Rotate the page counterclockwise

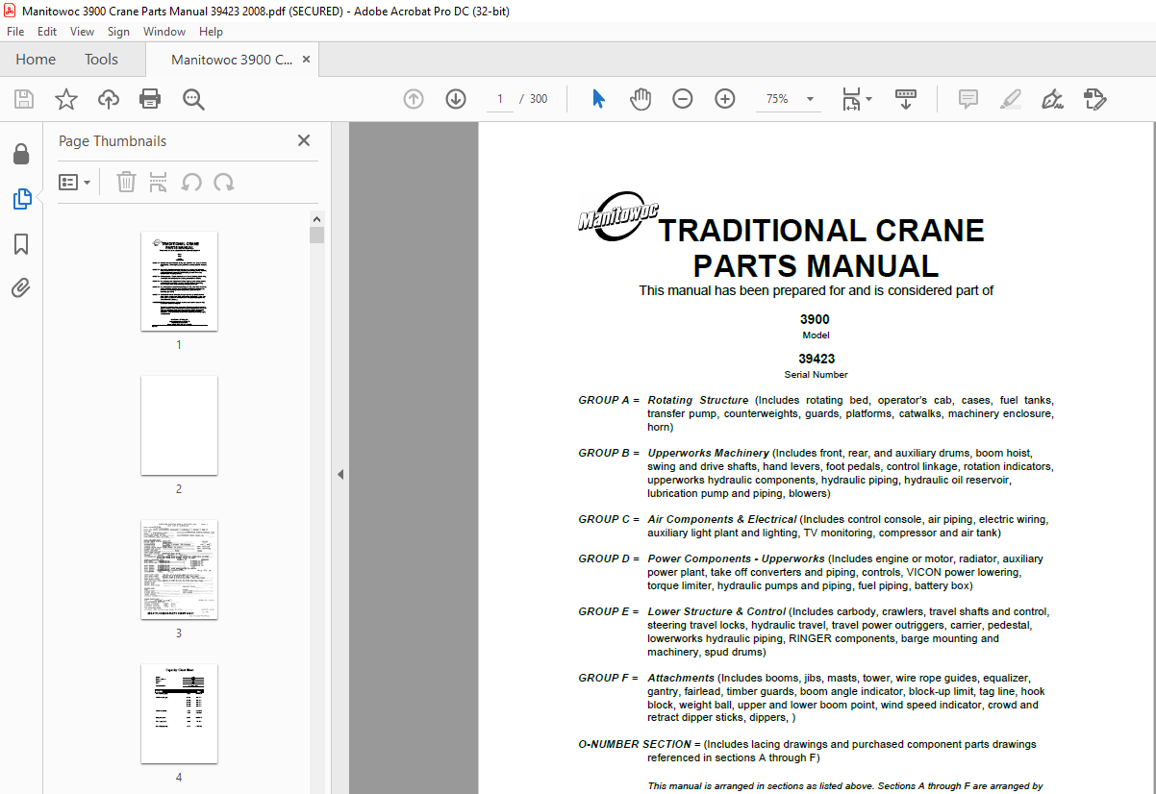[x=191, y=182]
